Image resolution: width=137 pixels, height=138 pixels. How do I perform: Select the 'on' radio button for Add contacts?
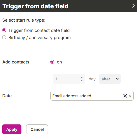[x=52, y=62]
